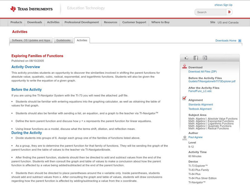The height and width of the screenshot is (185, 250).
Task: Click the 'TI-73 Explorer' device entry
Action: 198,166
